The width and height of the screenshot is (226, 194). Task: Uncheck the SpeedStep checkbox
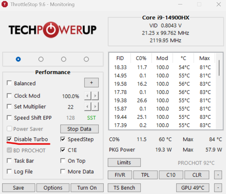(x=63, y=139)
